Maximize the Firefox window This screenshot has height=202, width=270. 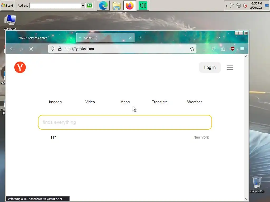click(x=241, y=33)
